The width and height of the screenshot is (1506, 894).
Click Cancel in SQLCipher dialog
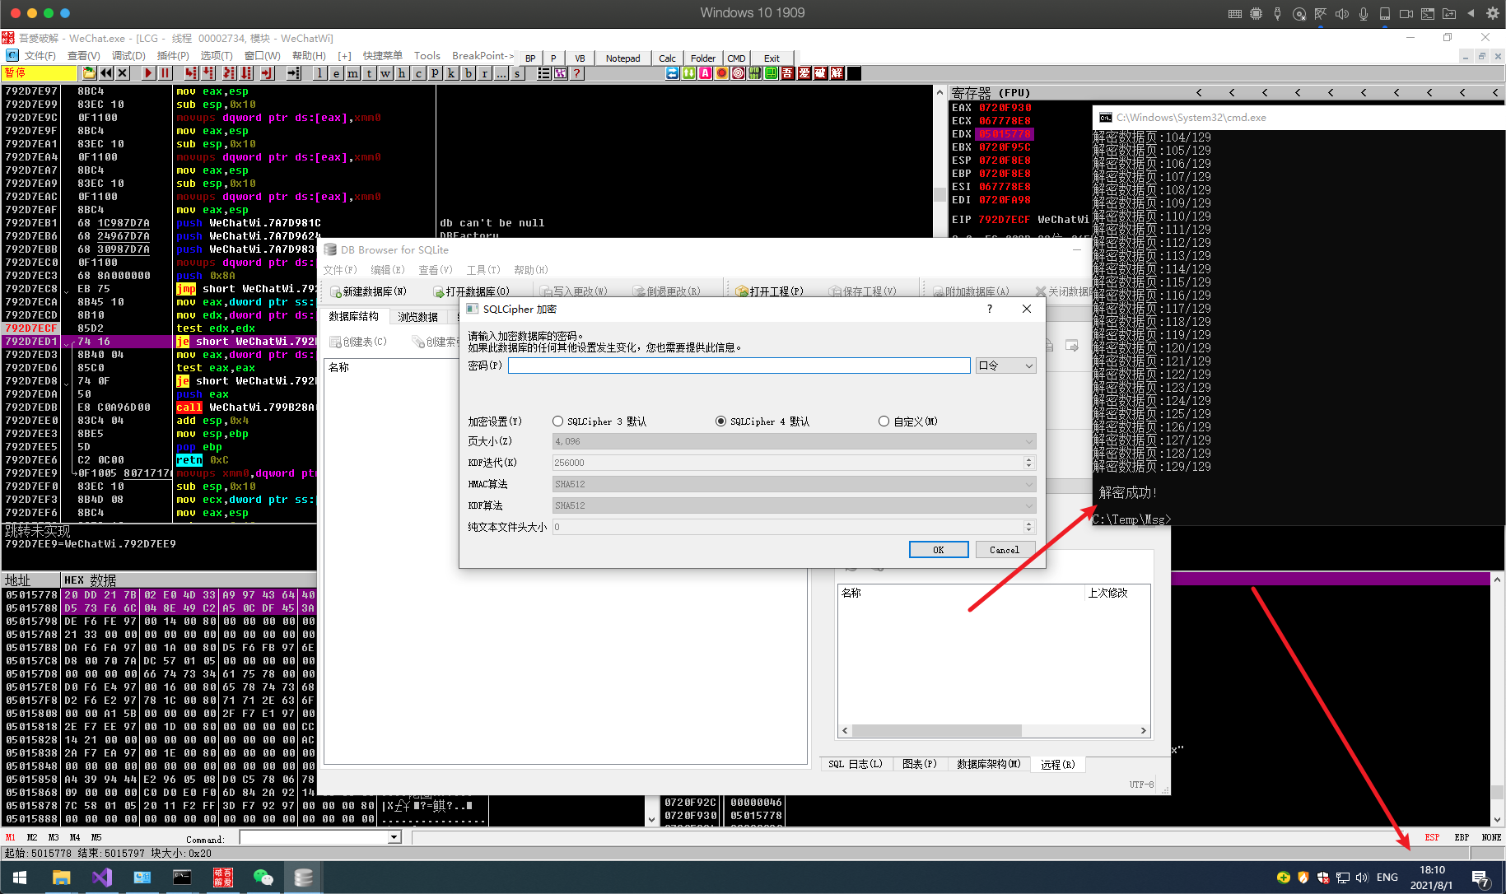click(x=1005, y=550)
